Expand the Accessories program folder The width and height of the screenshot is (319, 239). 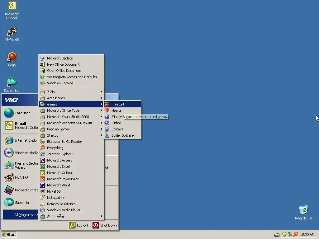[x=71, y=98]
